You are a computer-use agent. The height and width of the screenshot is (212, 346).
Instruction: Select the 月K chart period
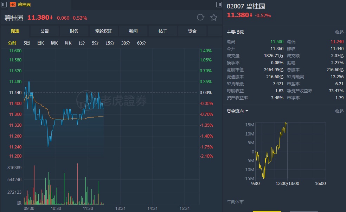(x=68, y=43)
